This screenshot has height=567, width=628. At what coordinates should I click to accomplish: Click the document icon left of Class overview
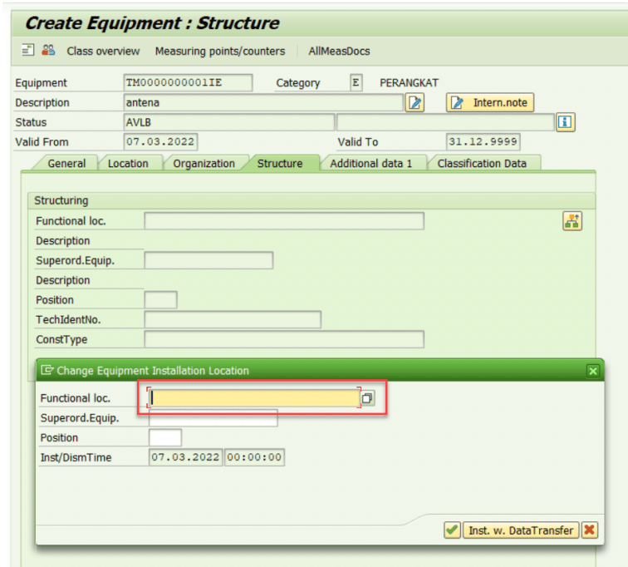tap(28, 51)
